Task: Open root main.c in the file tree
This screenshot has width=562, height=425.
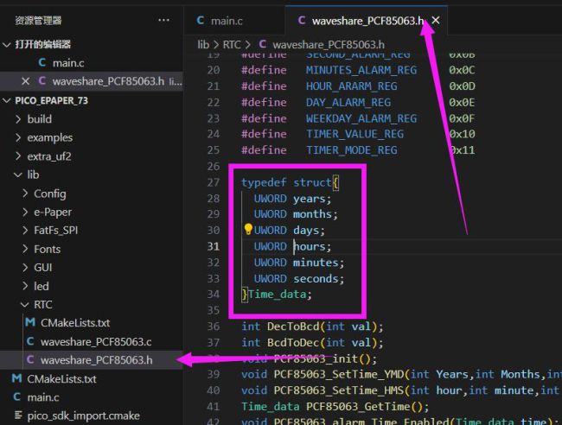Action: [43, 397]
